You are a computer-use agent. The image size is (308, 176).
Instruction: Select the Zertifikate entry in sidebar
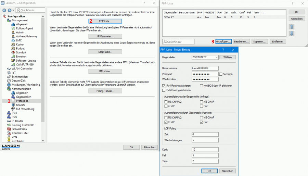pyautogui.click(x=20, y=141)
